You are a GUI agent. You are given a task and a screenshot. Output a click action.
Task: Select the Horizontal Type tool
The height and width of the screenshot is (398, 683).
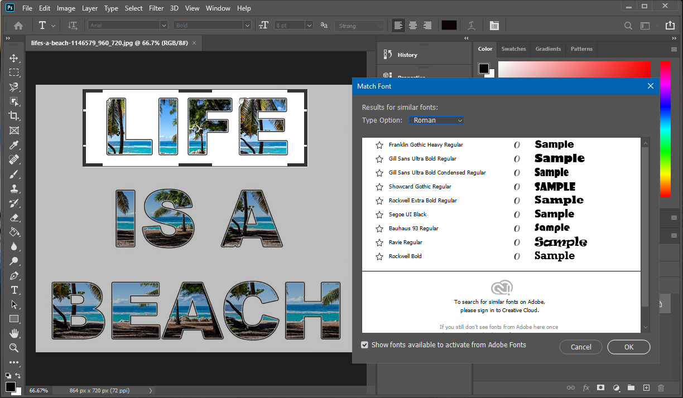click(14, 290)
